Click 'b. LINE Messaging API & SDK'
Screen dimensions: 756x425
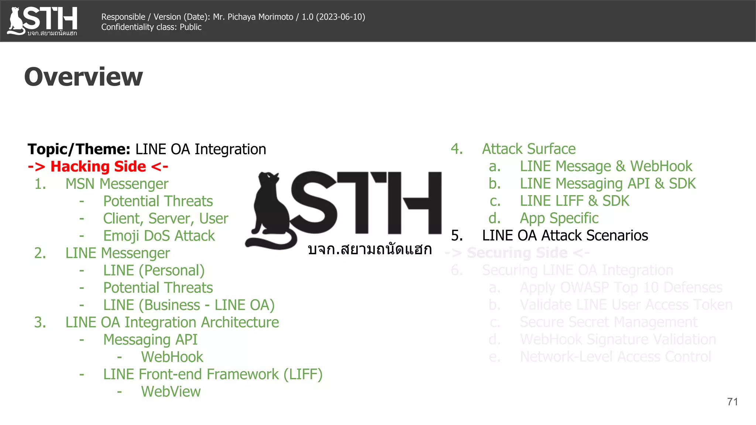[592, 184]
